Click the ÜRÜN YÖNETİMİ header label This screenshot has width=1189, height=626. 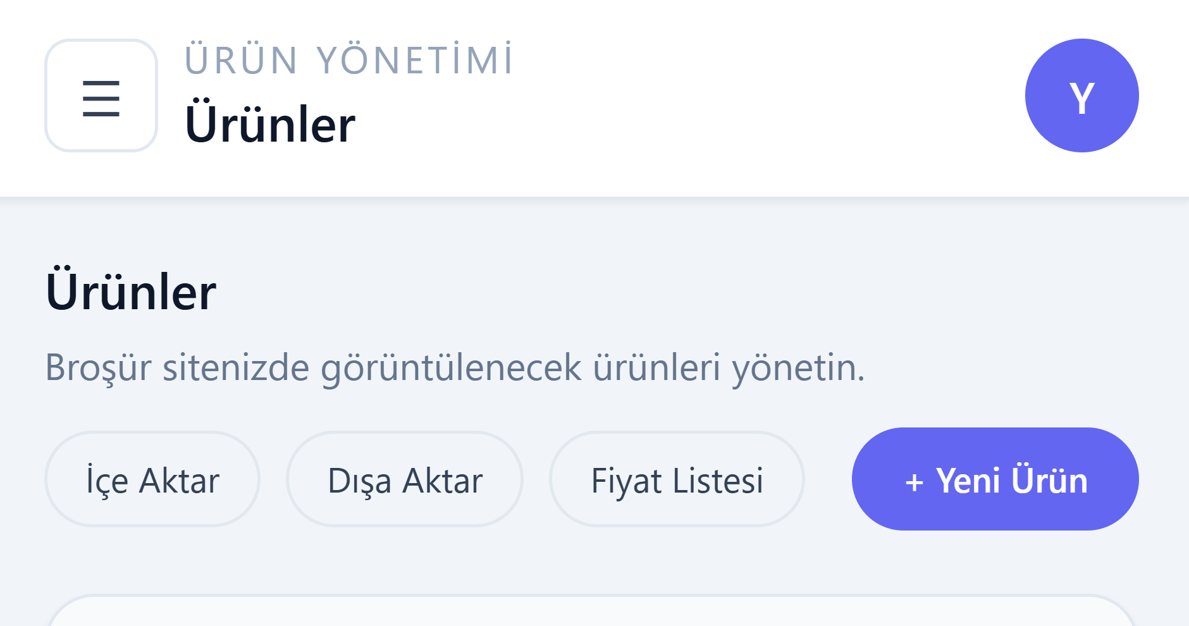(x=348, y=61)
